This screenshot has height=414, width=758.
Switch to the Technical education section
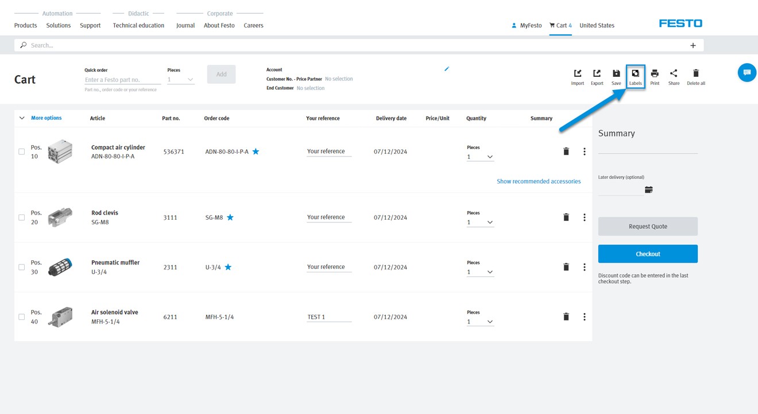[x=138, y=25]
